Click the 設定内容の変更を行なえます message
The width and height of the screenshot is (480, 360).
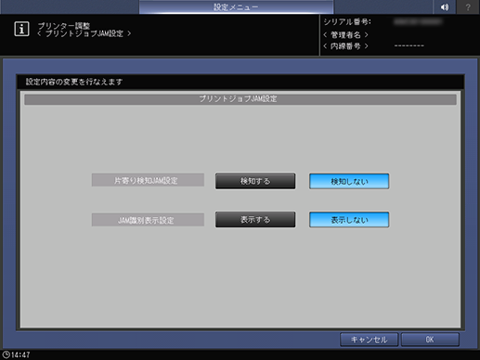pos(74,82)
